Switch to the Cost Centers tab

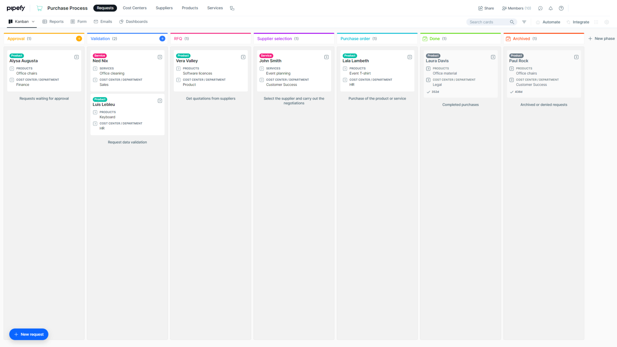(134, 8)
